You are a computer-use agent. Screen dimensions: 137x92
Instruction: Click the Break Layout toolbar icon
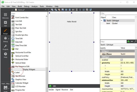pyautogui.click(x=87, y=10)
